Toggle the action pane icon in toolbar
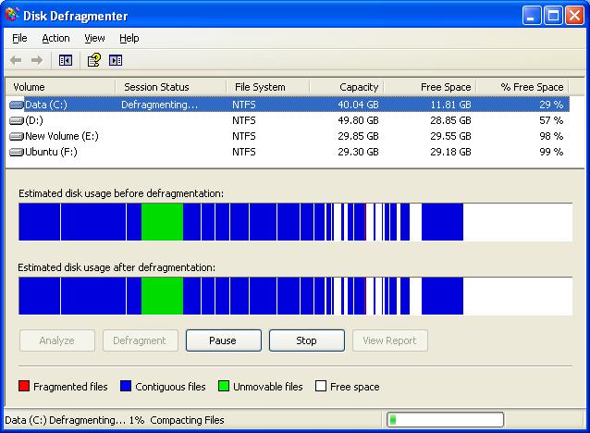The image size is (590, 433). (x=116, y=60)
